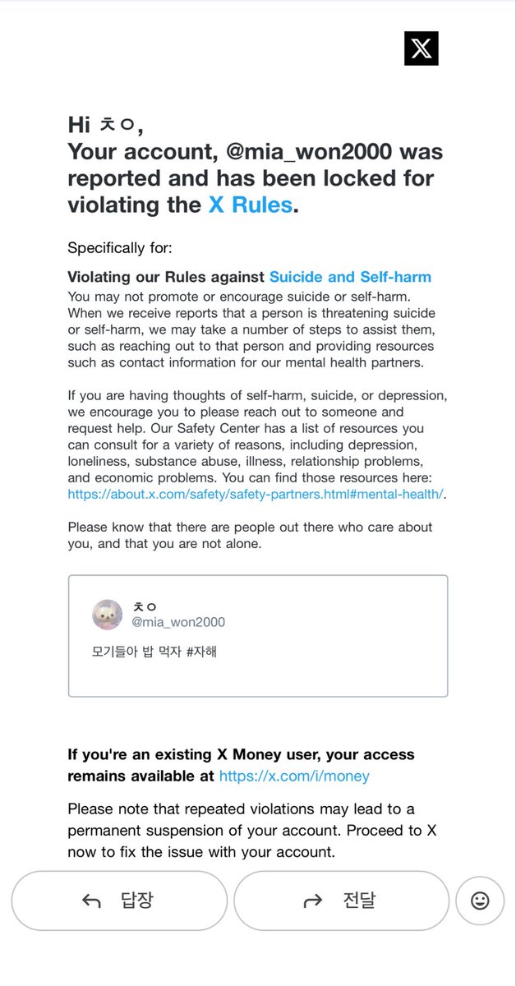This screenshot has width=516, height=986.
Task: Open the X Rules link
Action: pos(251,204)
